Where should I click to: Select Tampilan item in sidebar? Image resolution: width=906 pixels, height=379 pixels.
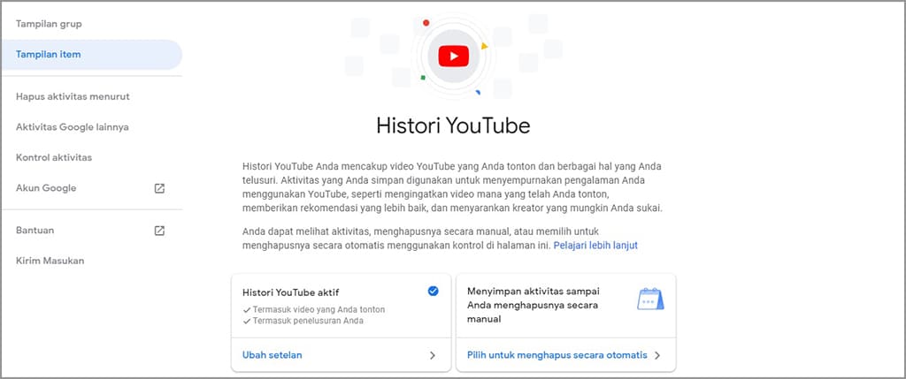(49, 54)
